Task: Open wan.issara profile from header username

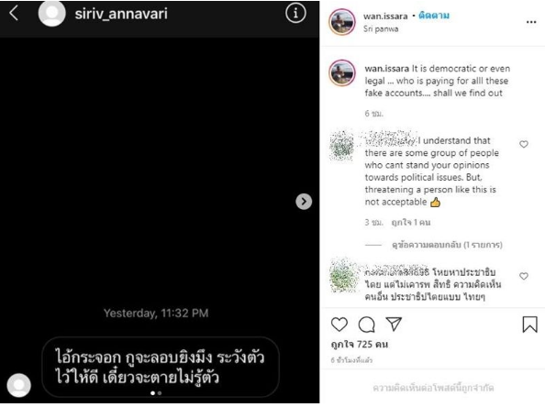Action: point(385,16)
